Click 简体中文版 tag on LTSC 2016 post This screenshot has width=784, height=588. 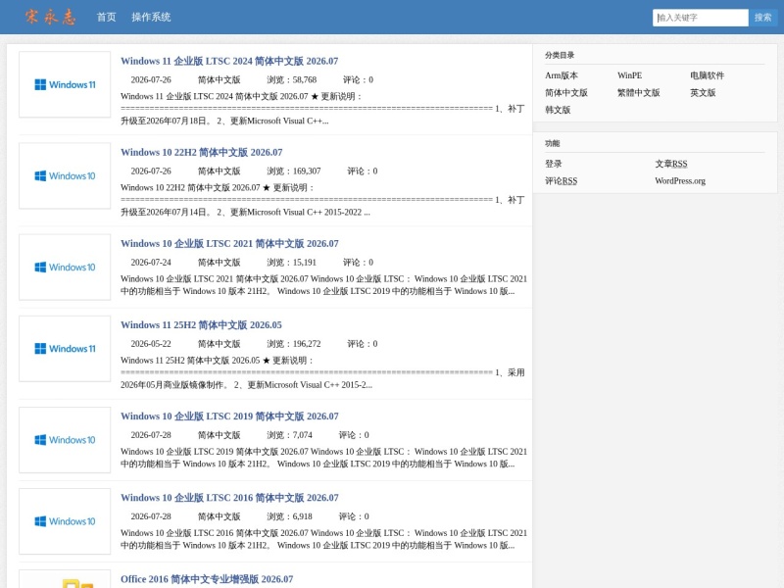click(x=219, y=516)
